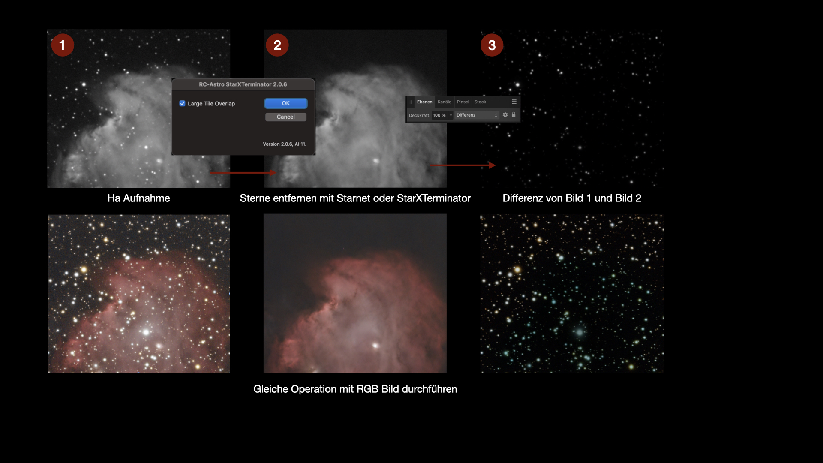Switch to the Kanäle tab
Viewport: 823px width, 463px height.
click(x=444, y=102)
